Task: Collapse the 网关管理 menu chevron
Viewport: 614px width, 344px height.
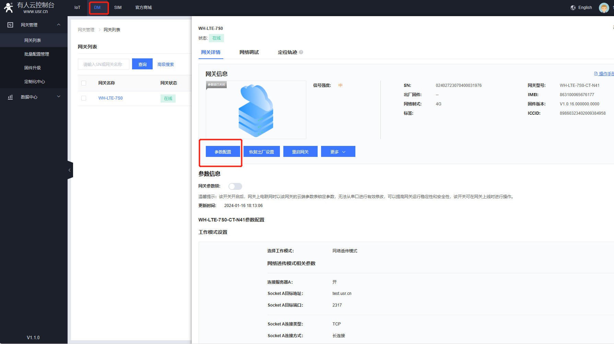Action: (x=59, y=25)
